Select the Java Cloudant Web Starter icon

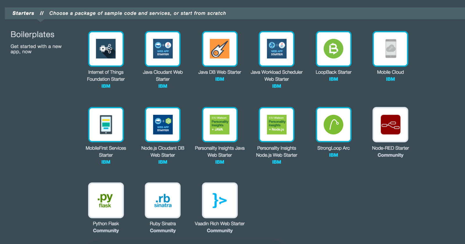click(163, 49)
